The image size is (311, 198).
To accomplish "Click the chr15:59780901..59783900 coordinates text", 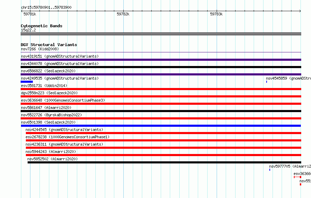I will click(46, 7).
